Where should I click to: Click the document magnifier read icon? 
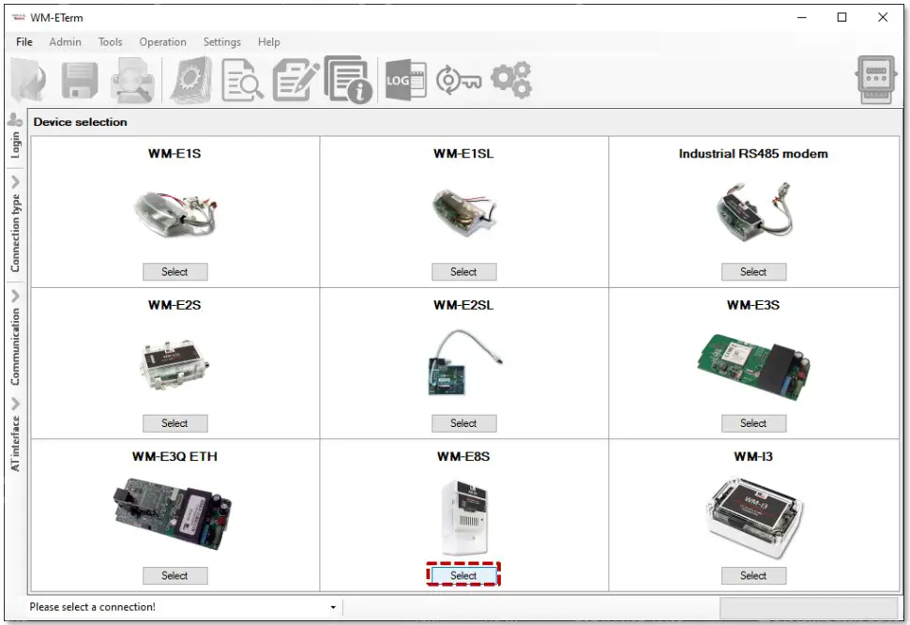tap(242, 81)
